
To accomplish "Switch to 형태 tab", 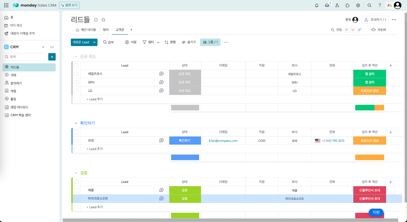I will [x=106, y=30].
